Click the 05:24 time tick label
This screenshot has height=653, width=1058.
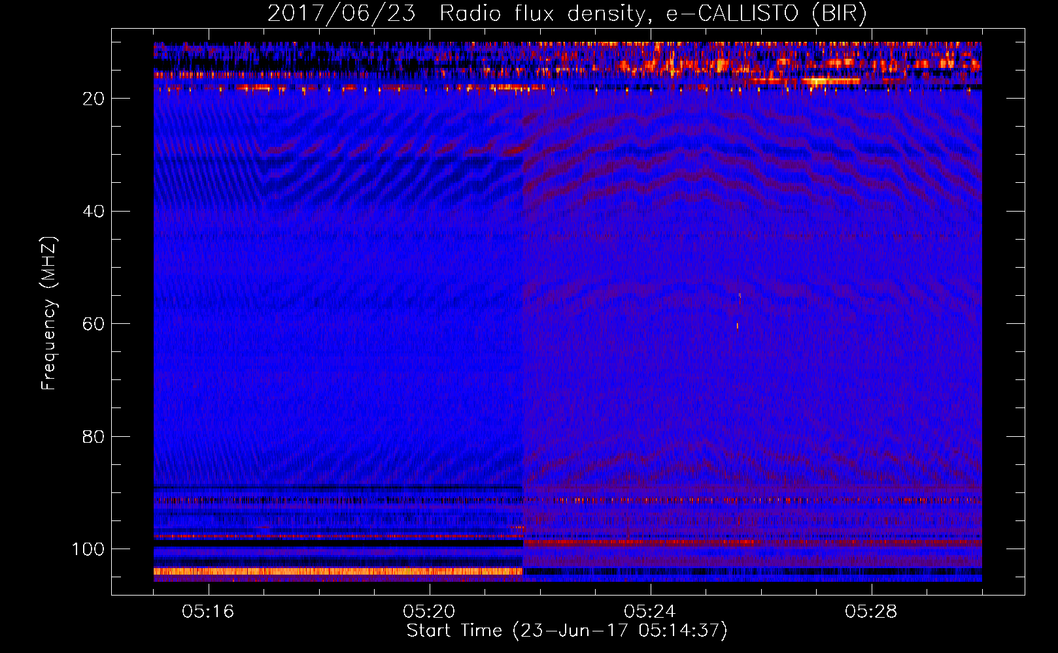pyautogui.click(x=650, y=612)
